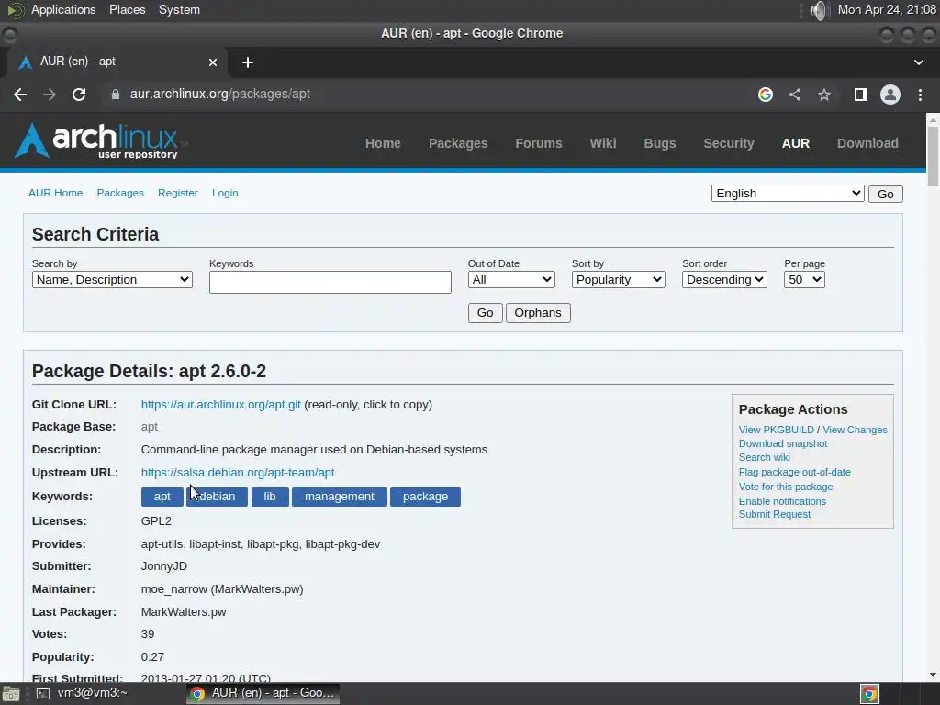Click the Arch Linux logo
Image resolution: width=940 pixels, height=705 pixels.
tap(99, 140)
